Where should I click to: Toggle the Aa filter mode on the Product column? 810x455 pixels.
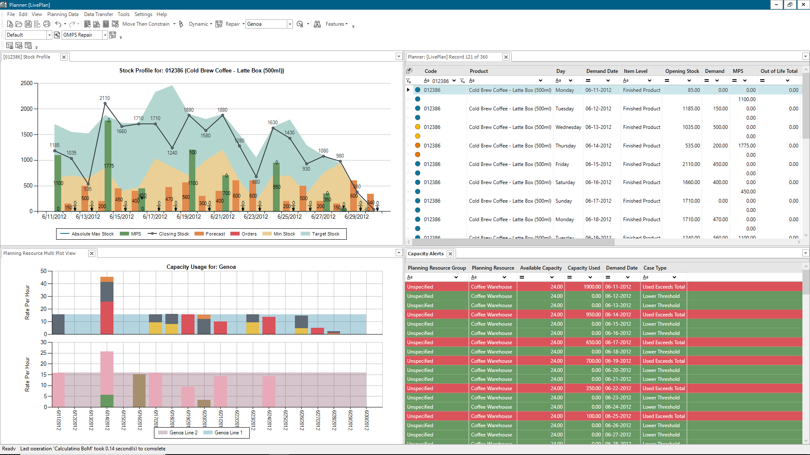coord(472,80)
